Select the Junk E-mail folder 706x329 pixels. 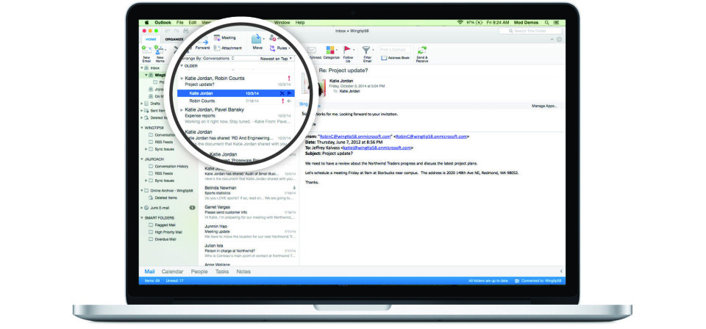(161, 208)
